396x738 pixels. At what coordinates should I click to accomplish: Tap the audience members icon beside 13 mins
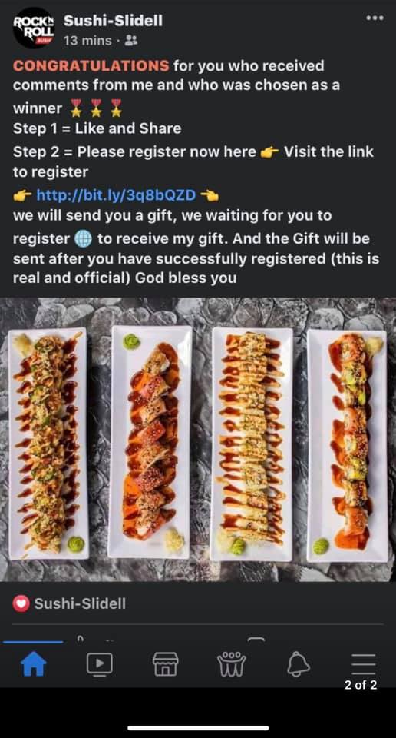pos(131,41)
